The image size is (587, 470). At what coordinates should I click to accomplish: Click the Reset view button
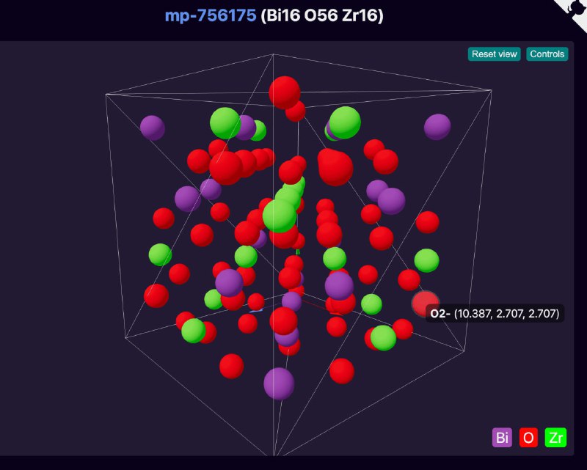pos(495,54)
